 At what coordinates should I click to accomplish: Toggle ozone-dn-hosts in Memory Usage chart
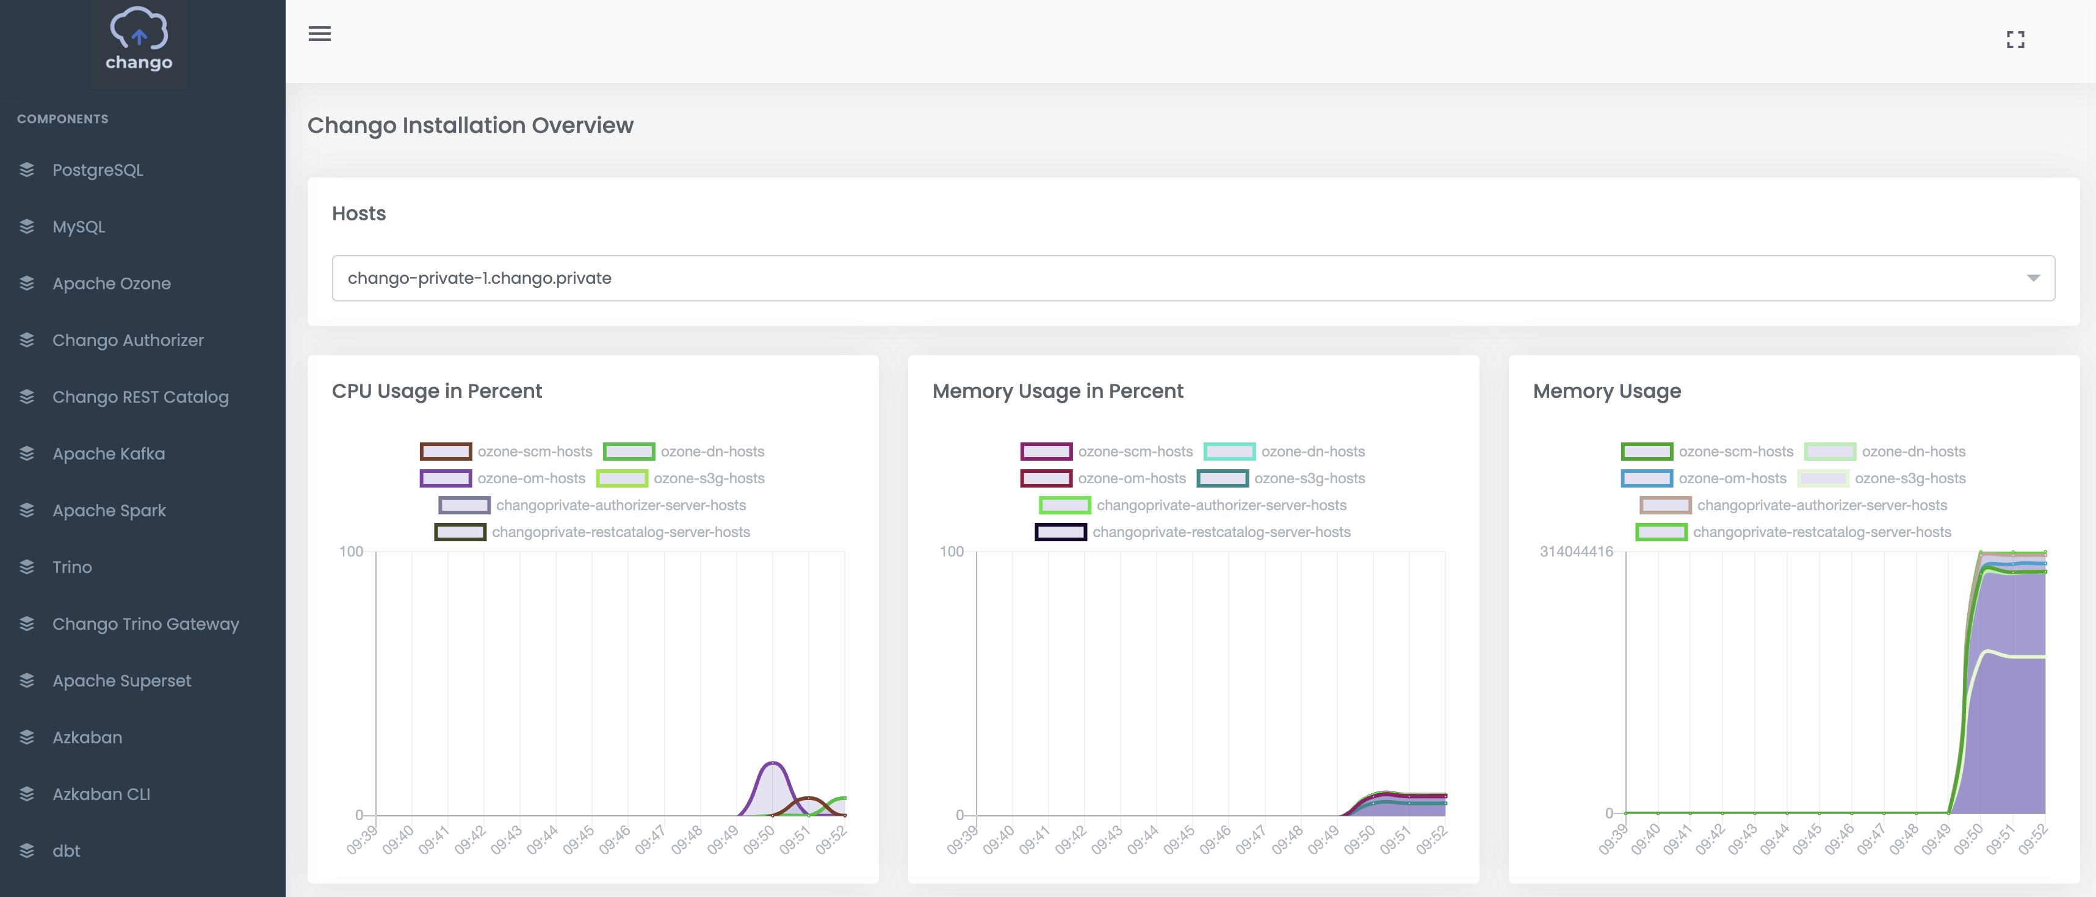[x=1884, y=452]
